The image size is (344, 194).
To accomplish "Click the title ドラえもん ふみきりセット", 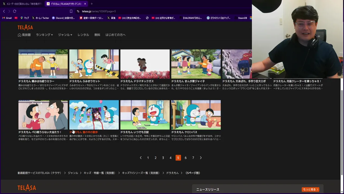I will (x=85, y=81).
